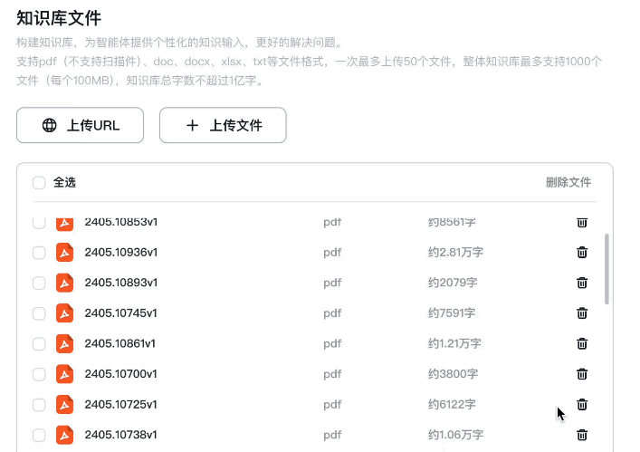Click the file list vertical scrollbar
The width and height of the screenshot is (640, 452).
(x=607, y=270)
